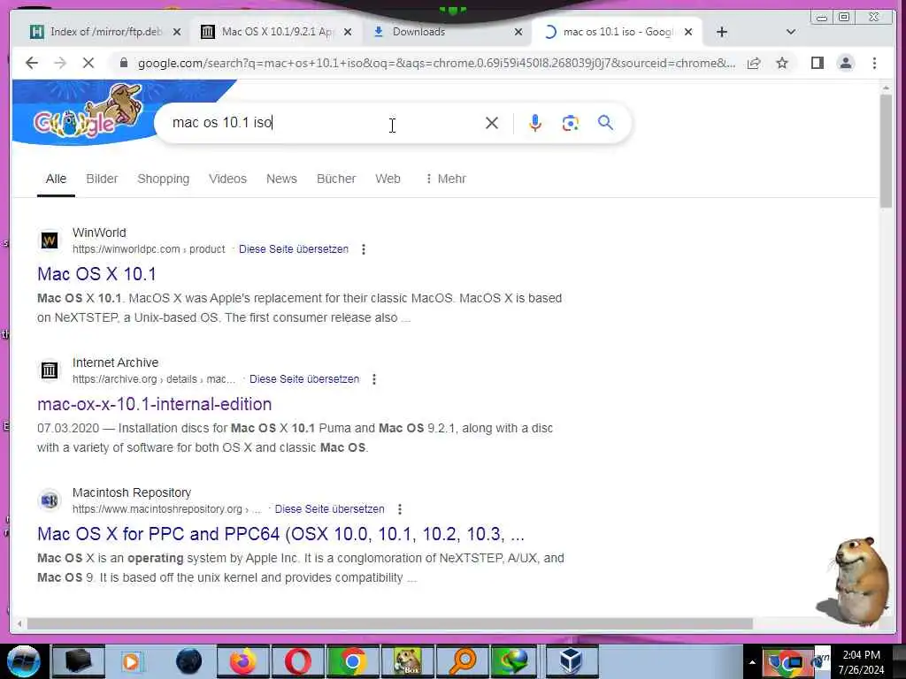Open the media player taskbar icon
Viewport: 906px width, 679px height.
pos(133,661)
